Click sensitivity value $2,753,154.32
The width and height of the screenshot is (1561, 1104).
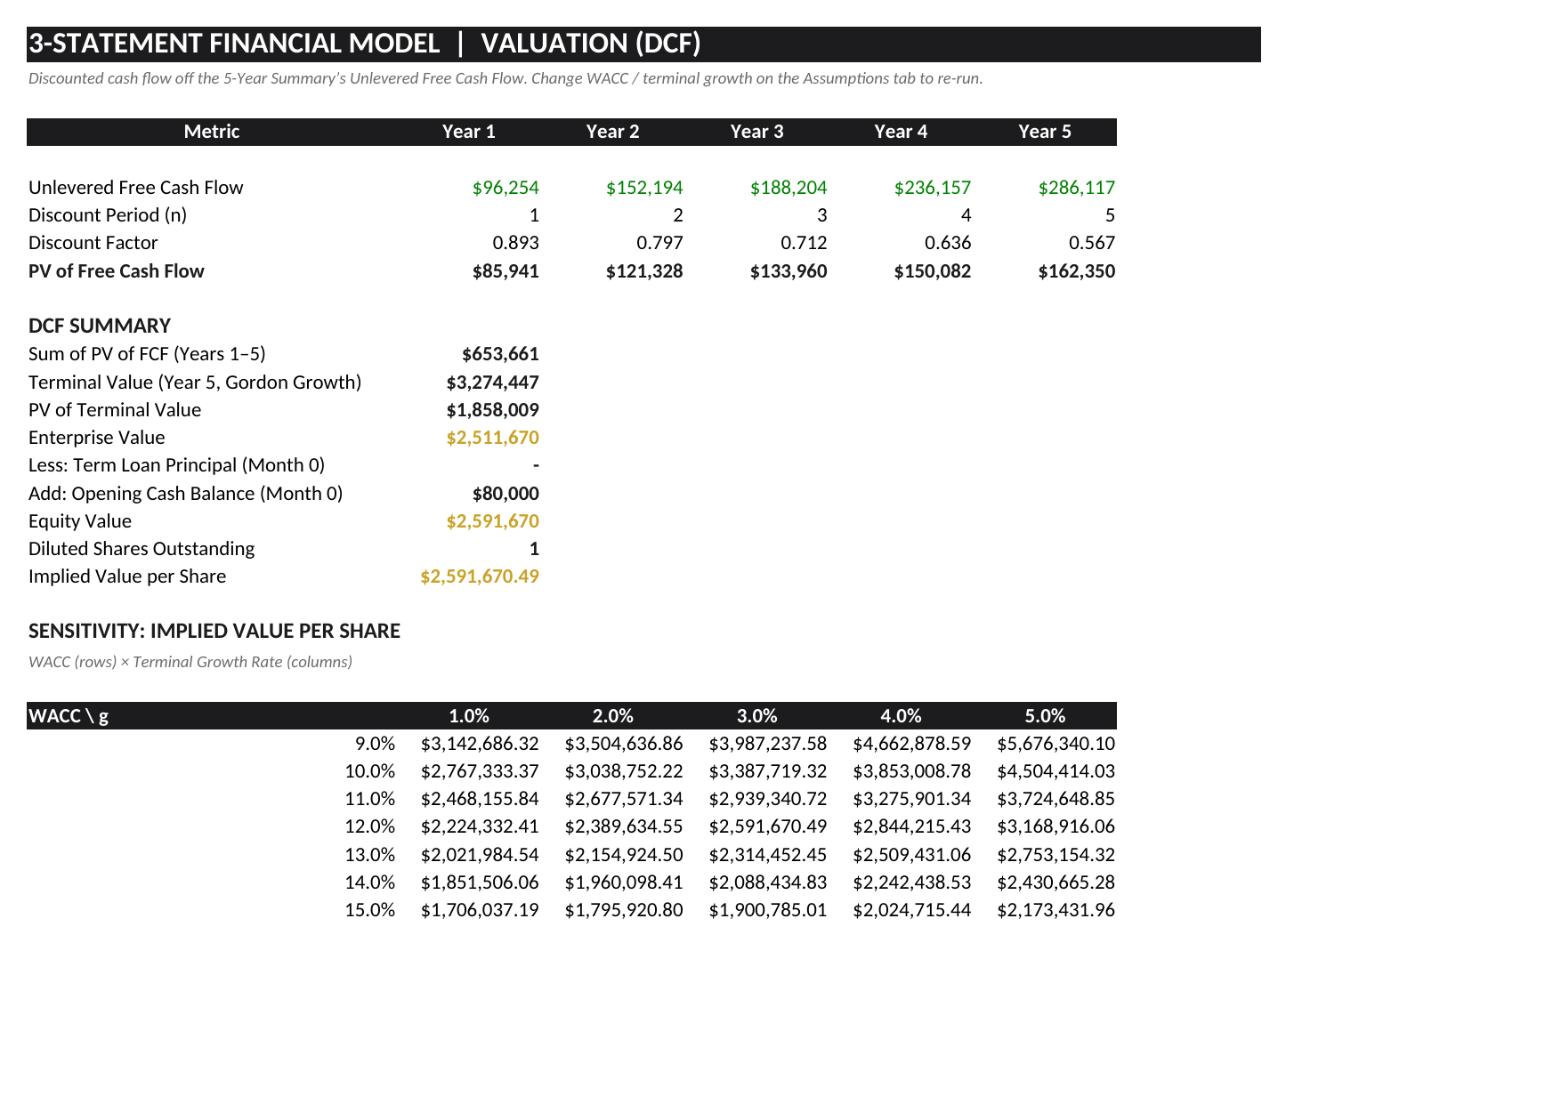click(1056, 855)
